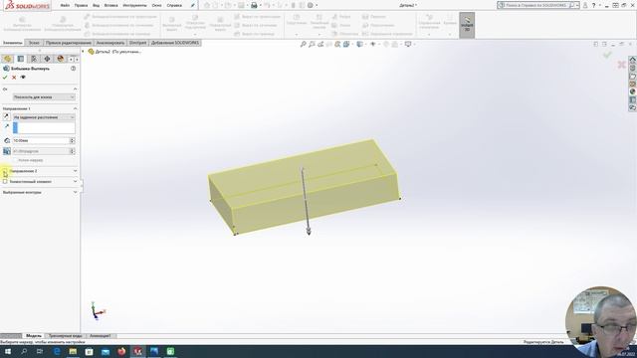Open the DimXpertManager tab icon
637x358 pixels.
(x=47, y=59)
